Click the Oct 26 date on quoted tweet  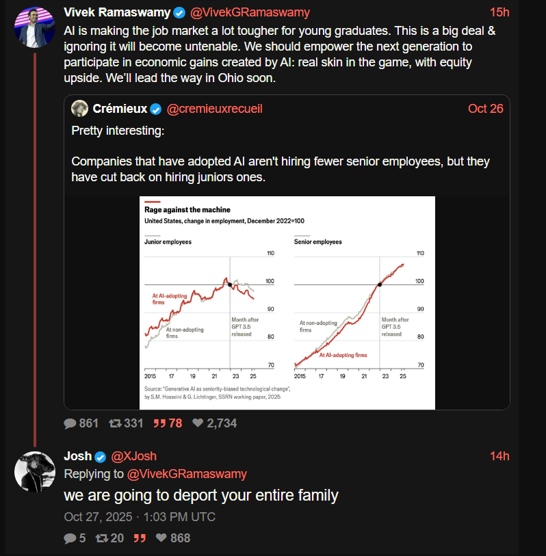coord(486,109)
